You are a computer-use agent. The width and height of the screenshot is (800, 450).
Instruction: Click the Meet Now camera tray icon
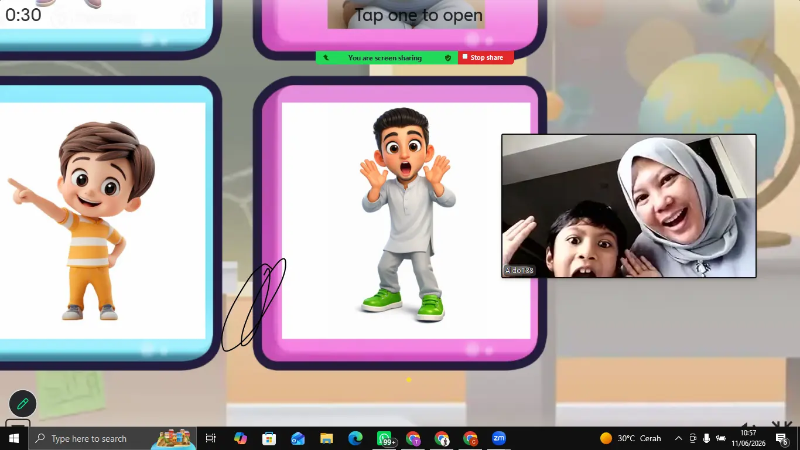(693, 438)
